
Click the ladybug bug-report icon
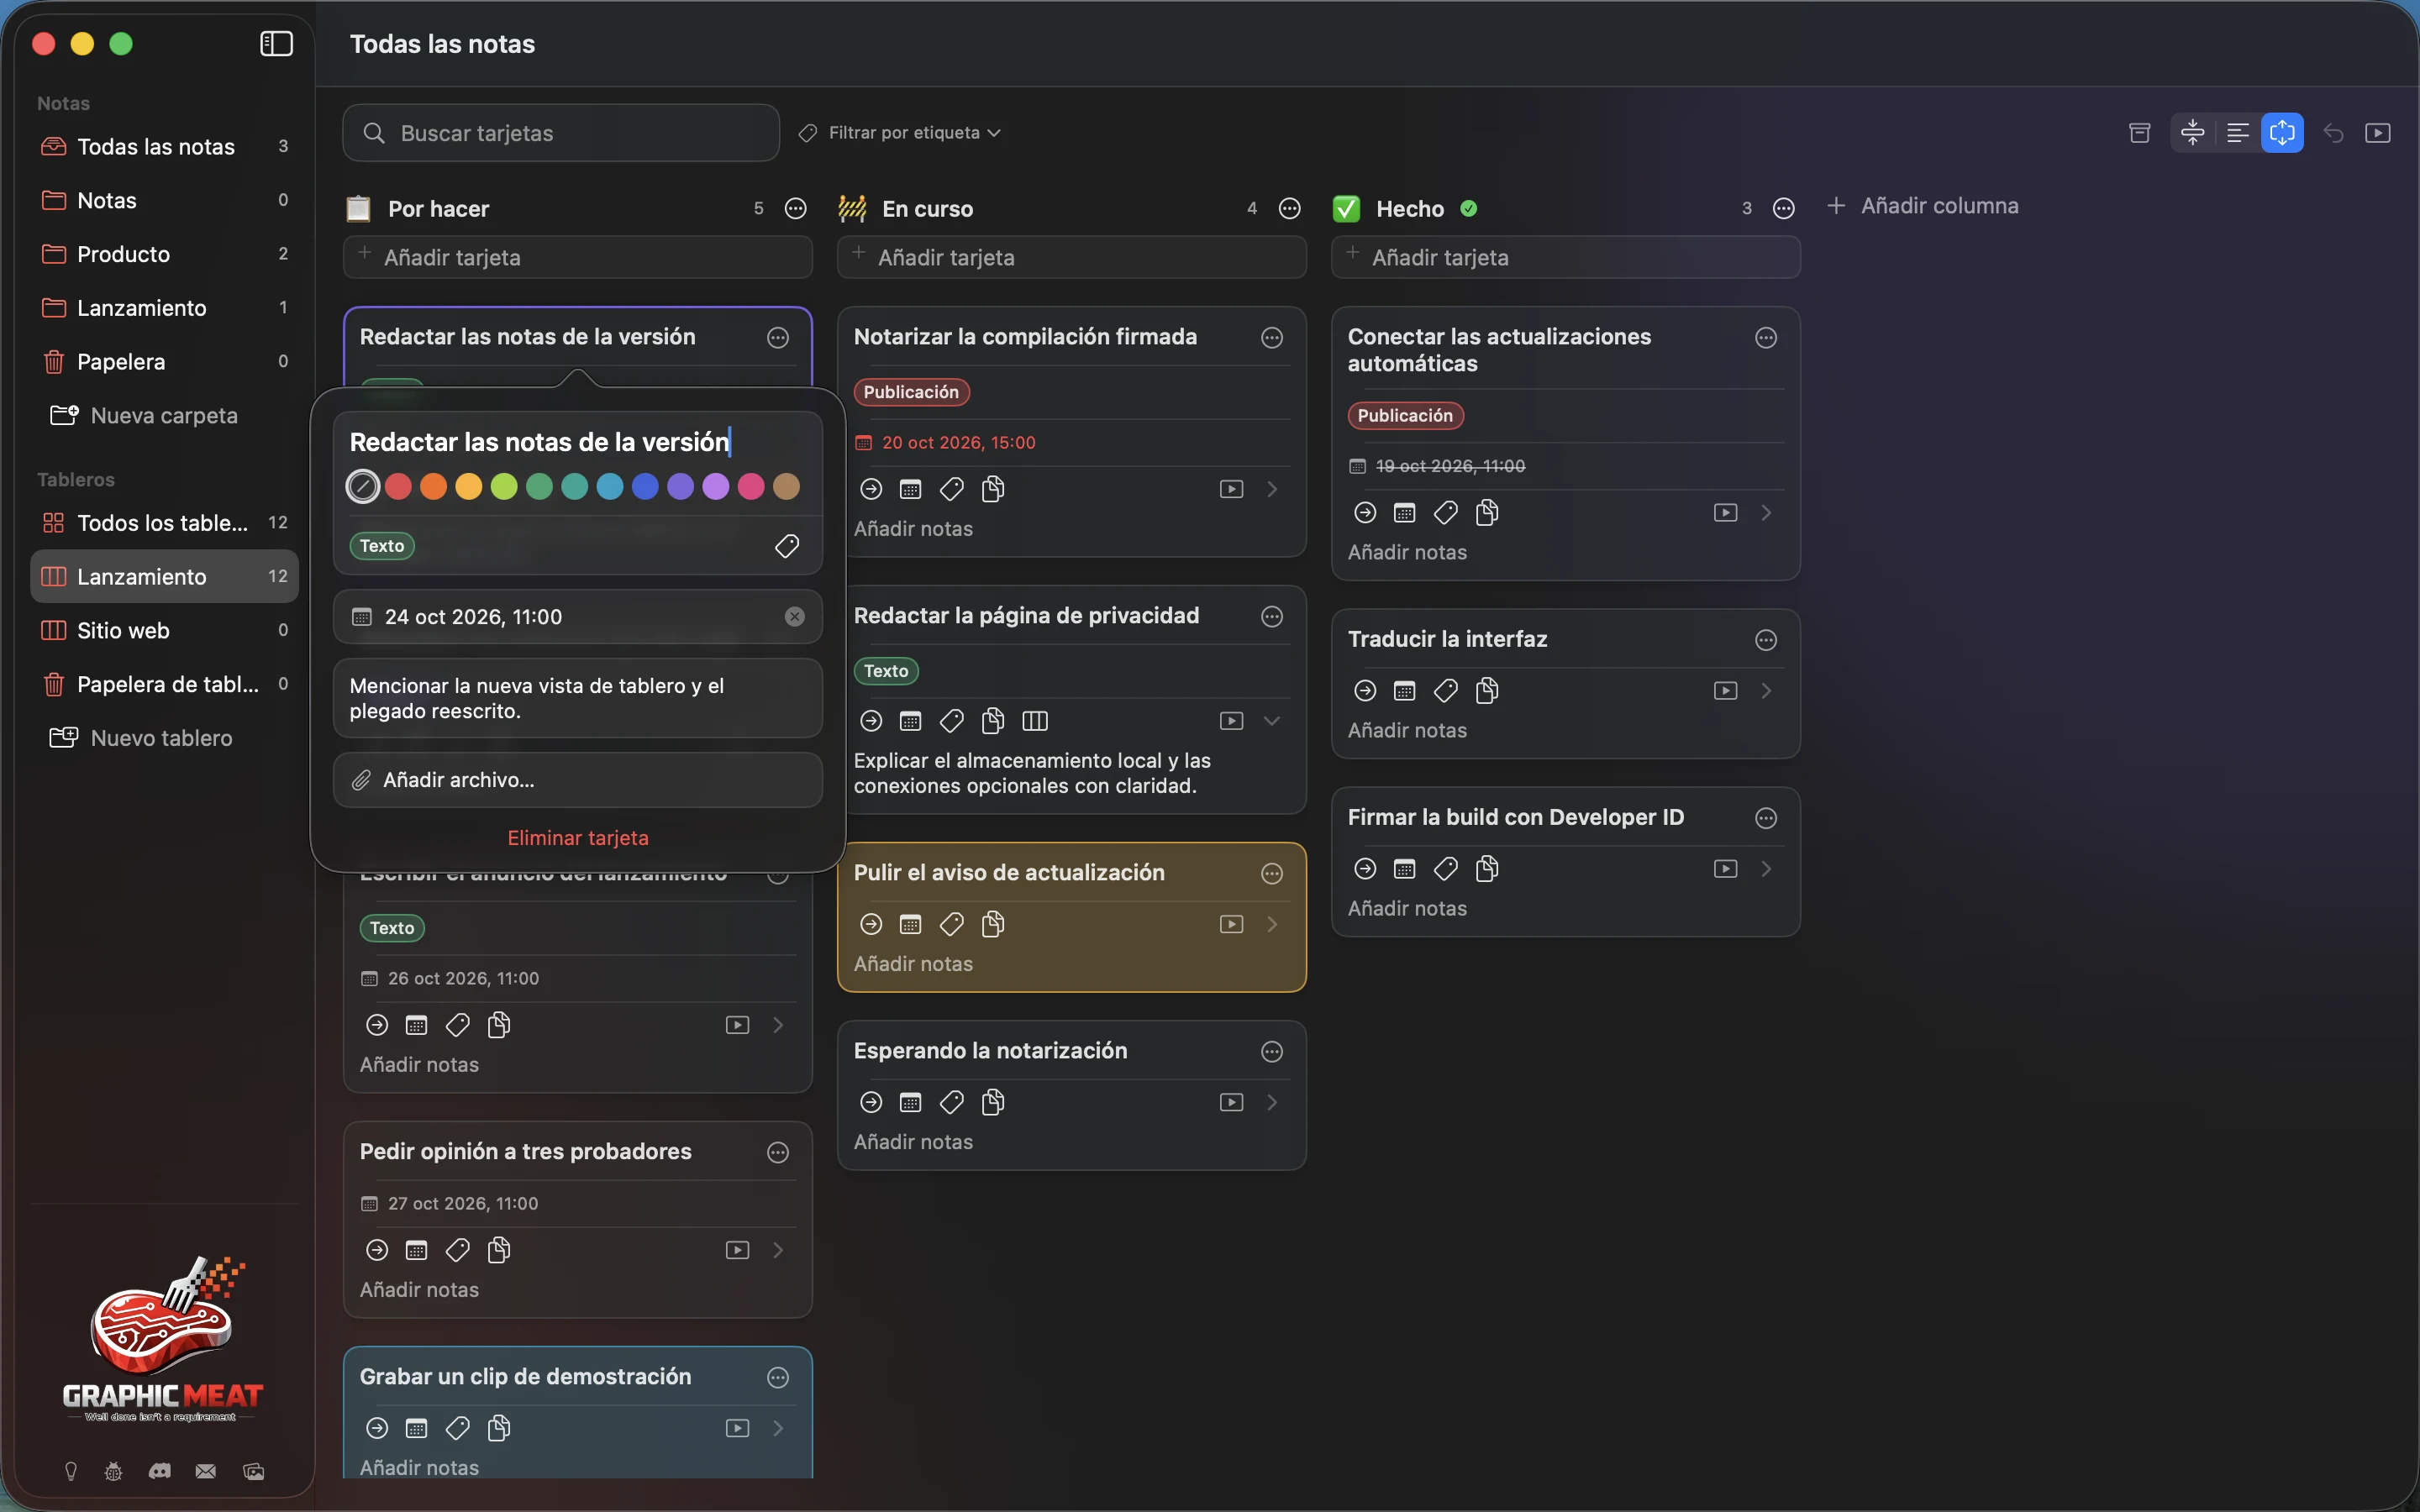click(x=114, y=1471)
